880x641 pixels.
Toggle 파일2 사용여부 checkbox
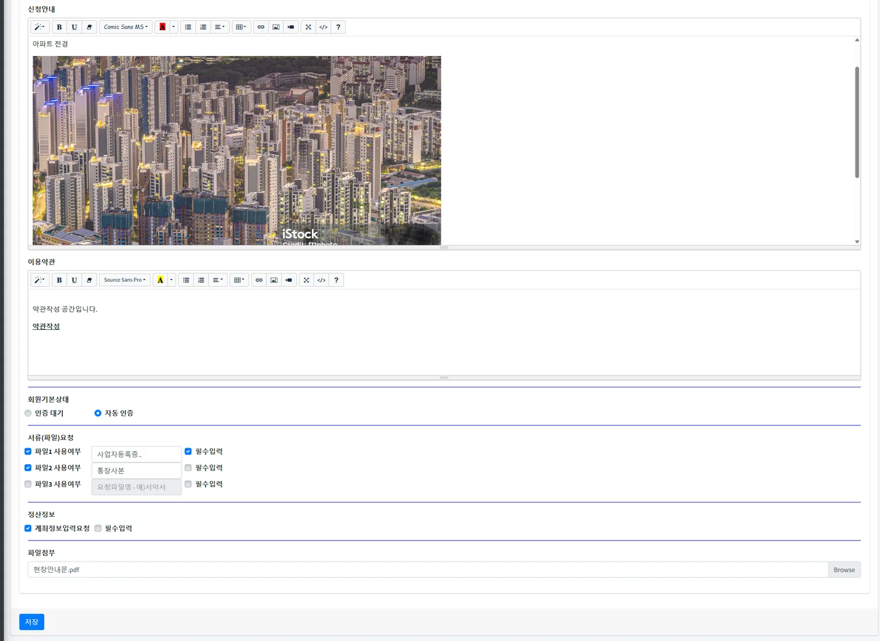point(28,468)
